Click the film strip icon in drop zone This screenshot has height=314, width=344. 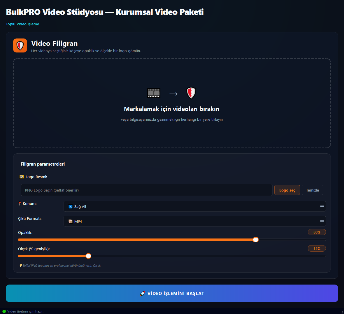point(154,93)
